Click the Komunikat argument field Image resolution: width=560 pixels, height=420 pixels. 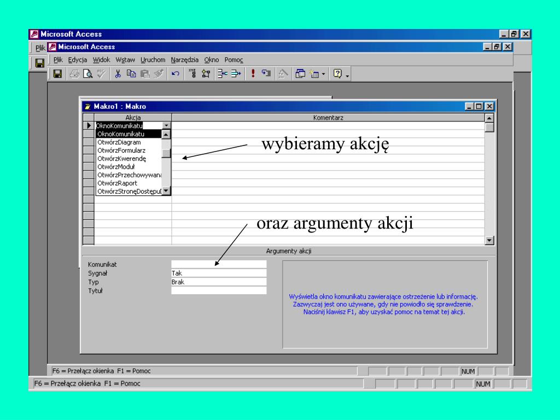219,264
